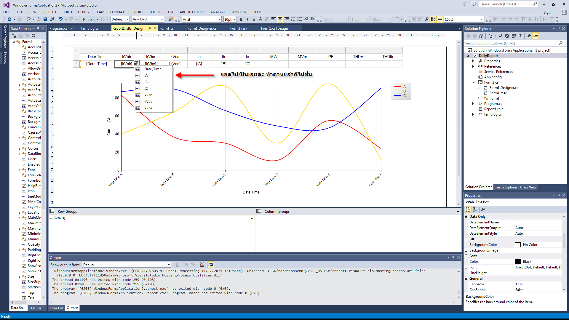Image resolution: width=569 pixels, height=320 pixels.
Task: Click the Save All toolbar icon
Action: tap(52, 19)
